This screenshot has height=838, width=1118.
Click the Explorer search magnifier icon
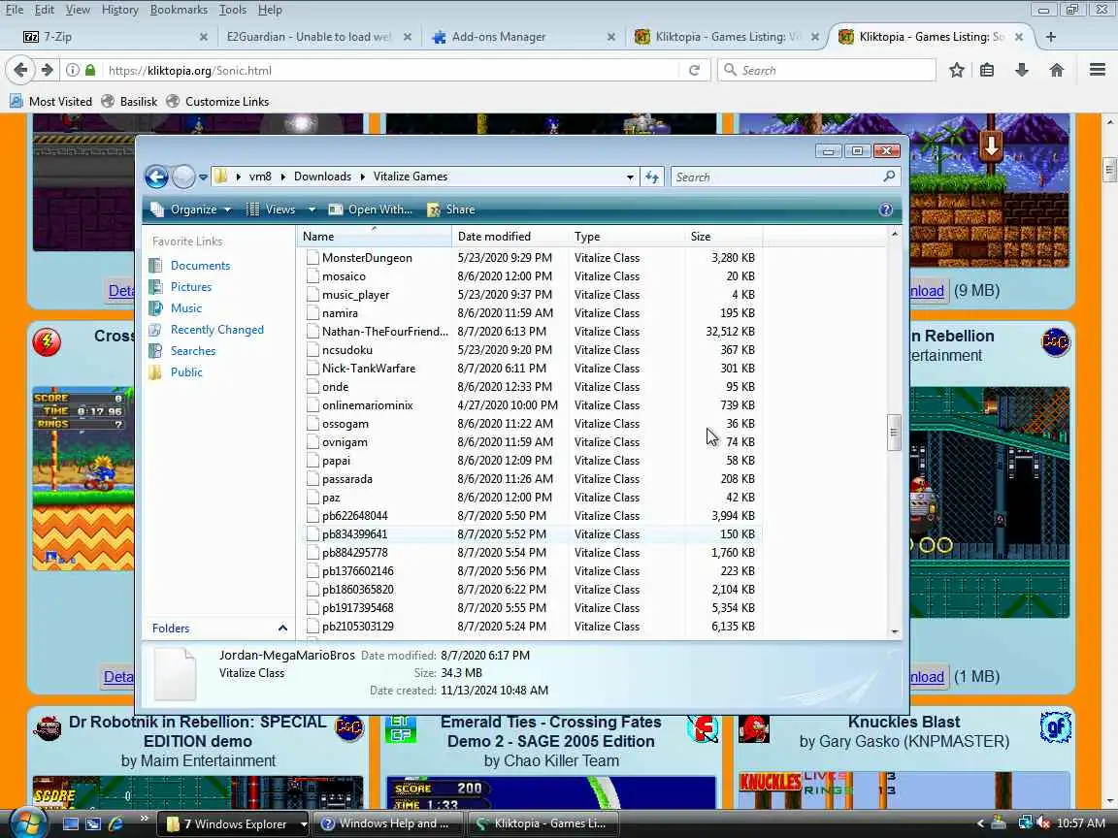click(x=888, y=176)
